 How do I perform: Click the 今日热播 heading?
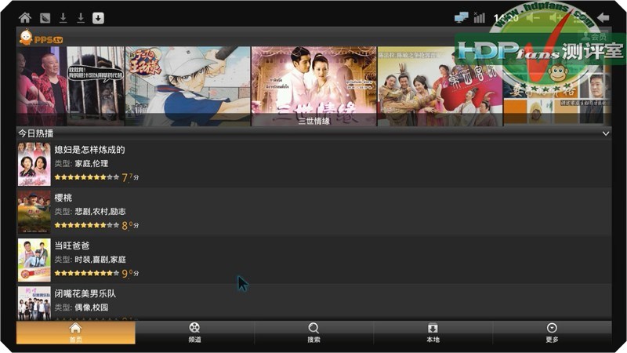tap(35, 133)
